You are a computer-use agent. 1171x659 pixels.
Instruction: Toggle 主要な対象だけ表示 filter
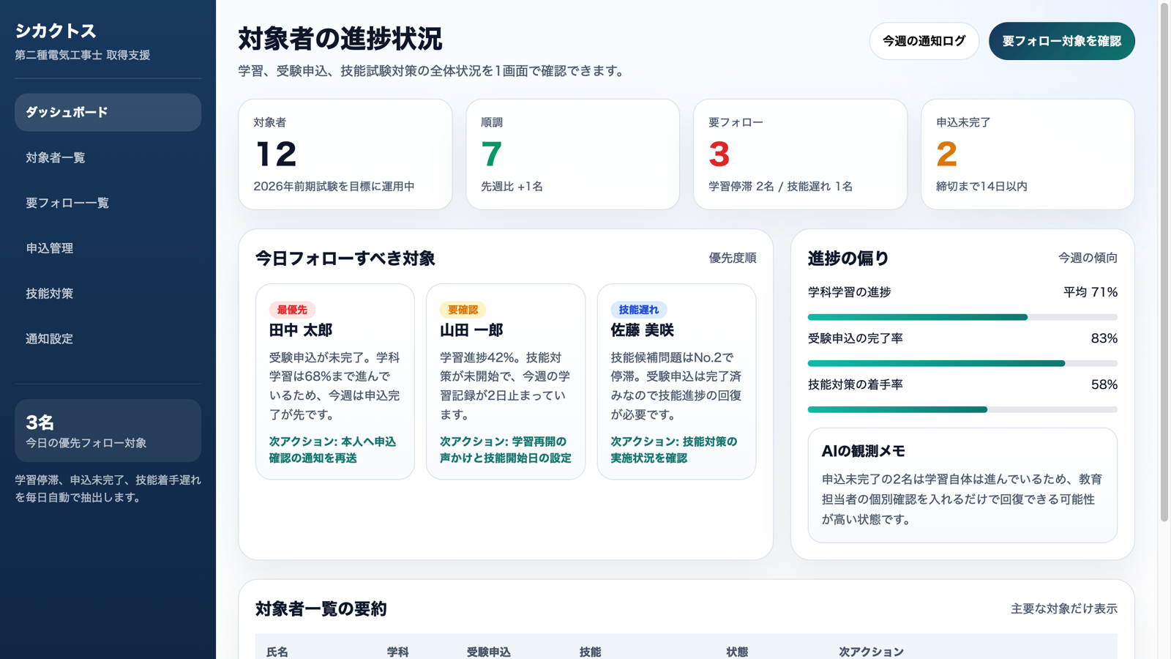(1063, 608)
